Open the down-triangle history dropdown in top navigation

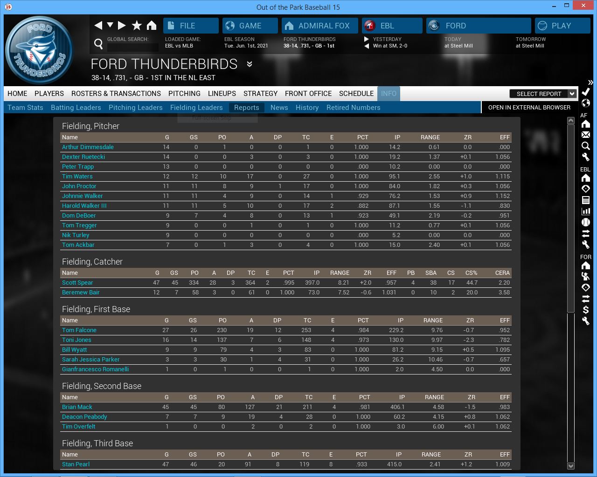click(x=110, y=25)
